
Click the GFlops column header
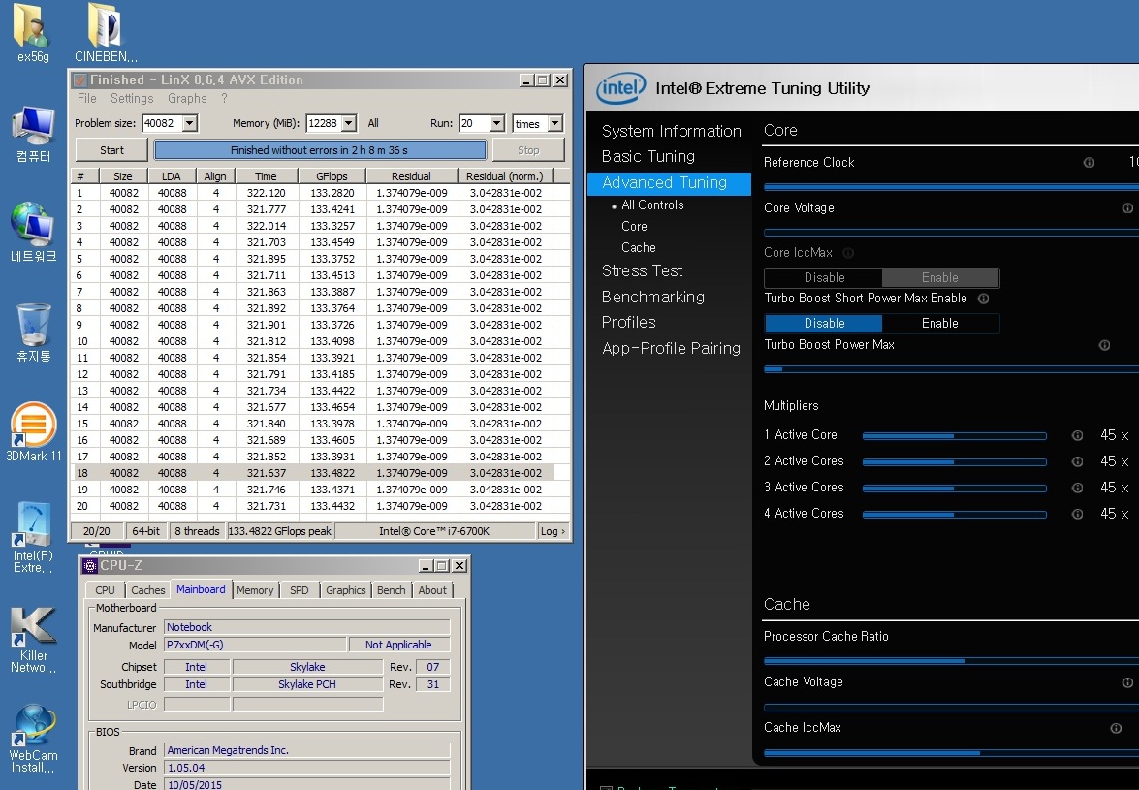(332, 175)
